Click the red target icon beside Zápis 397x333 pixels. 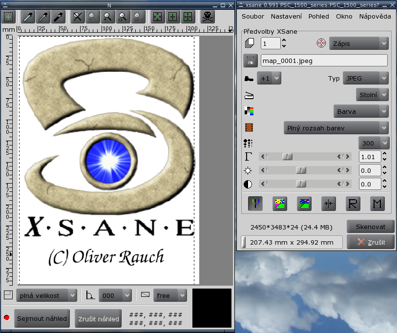click(321, 43)
